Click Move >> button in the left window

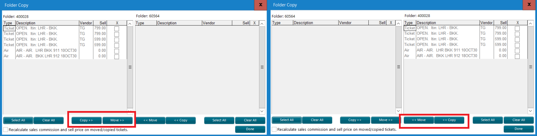click(118, 120)
